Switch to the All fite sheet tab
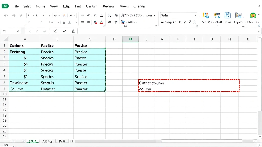This screenshot has width=262, height=147. [x=47, y=141]
